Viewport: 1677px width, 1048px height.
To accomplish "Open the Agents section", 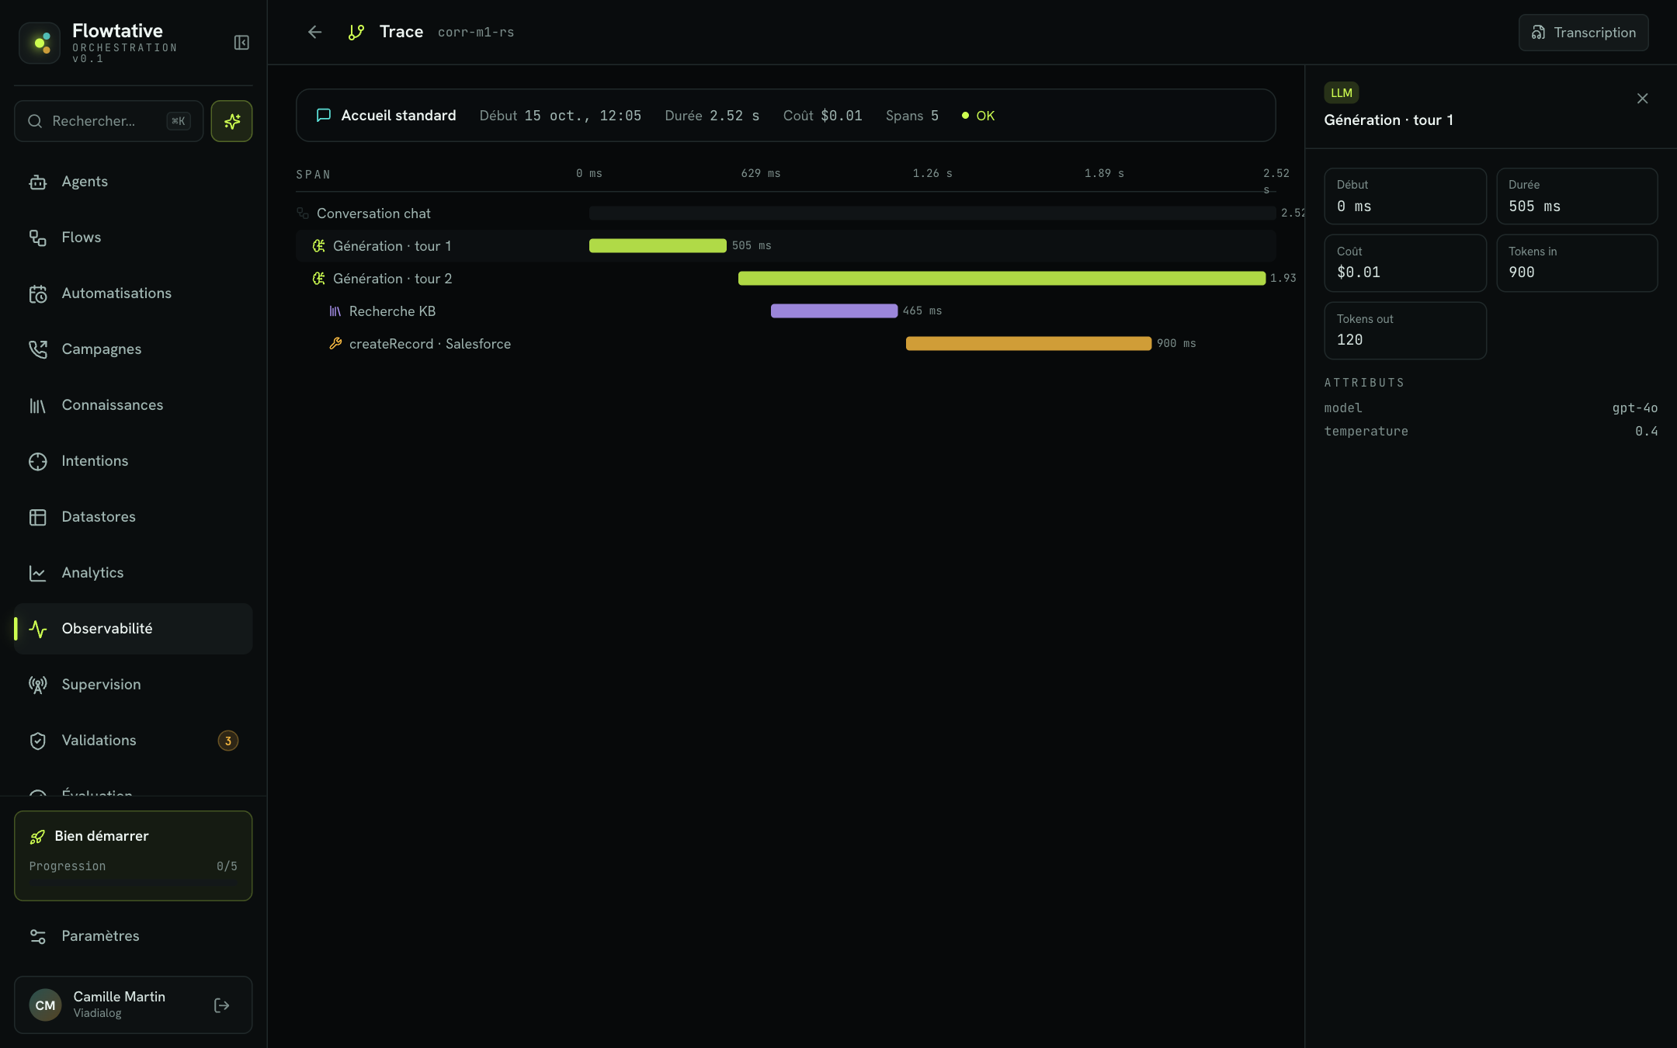I will pyautogui.click(x=133, y=182).
